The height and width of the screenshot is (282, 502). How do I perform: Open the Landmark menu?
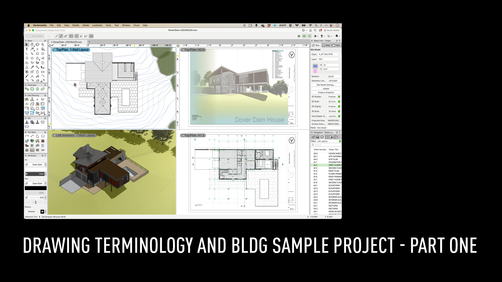pyautogui.click(x=97, y=25)
